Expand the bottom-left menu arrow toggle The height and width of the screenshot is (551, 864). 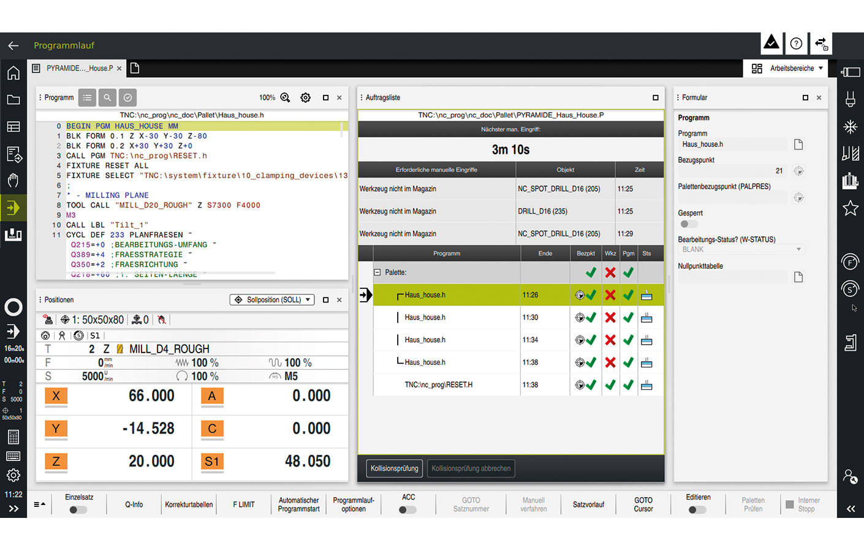pyautogui.click(x=39, y=504)
